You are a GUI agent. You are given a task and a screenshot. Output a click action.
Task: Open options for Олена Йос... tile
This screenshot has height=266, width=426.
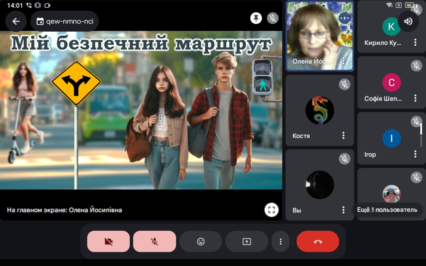pyautogui.click(x=343, y=61)
